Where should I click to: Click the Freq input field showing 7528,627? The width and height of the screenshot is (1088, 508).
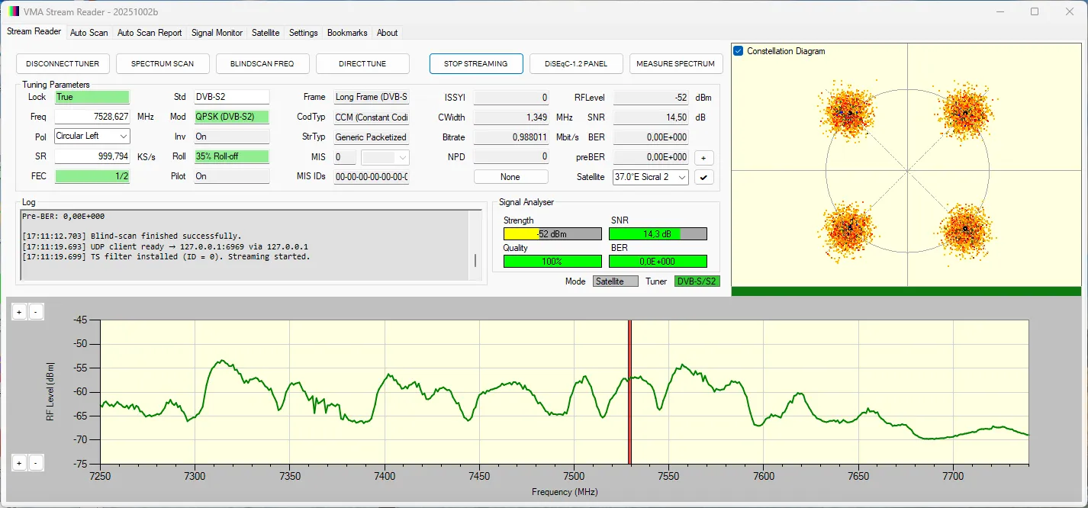click(x=92, y=117)
